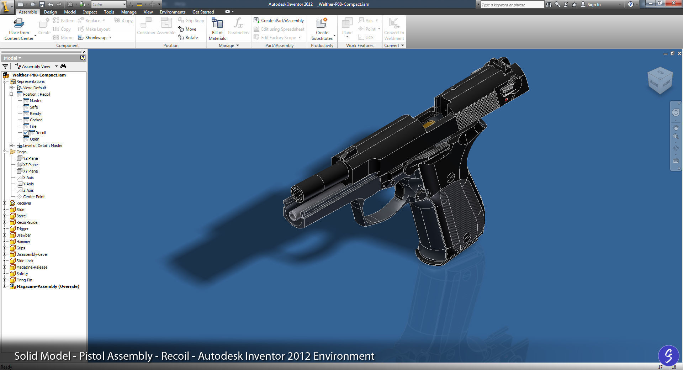
Task: Expand Level of Detail : Master node
Action: (11, 146)
